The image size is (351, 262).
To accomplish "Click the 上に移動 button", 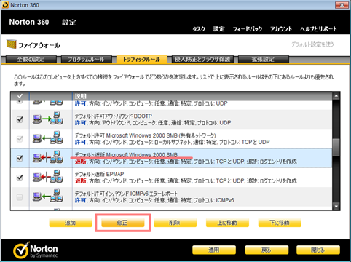I will (227, 223).
